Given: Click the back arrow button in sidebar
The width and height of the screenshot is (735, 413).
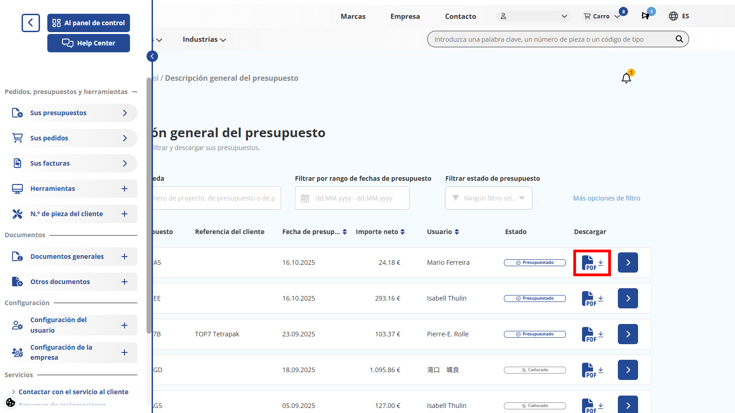Looking at the screenshot, I should tap(31, 22).
